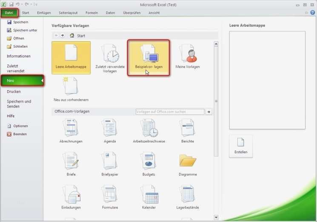Open the Agenda template category
The height and width of the screenshot is (222, 317).
click(110, 131)
